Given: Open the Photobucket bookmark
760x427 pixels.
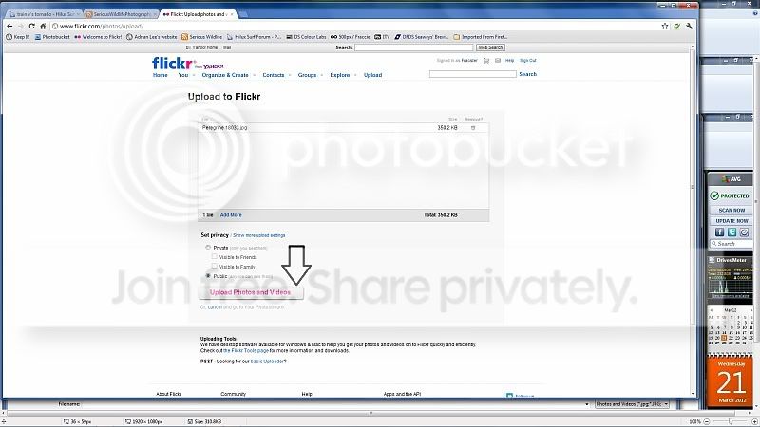Looking at the screenshot, I should pos(52,37).
